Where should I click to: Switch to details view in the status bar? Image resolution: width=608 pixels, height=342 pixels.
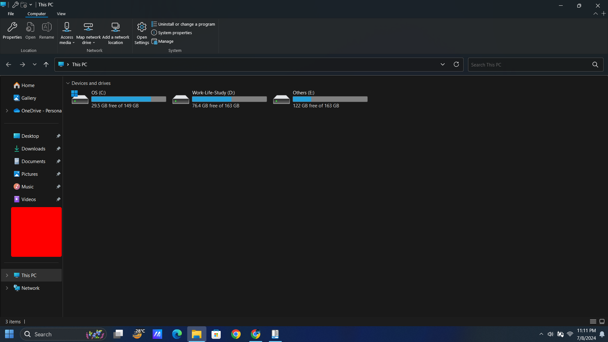[x=593, y=321]
